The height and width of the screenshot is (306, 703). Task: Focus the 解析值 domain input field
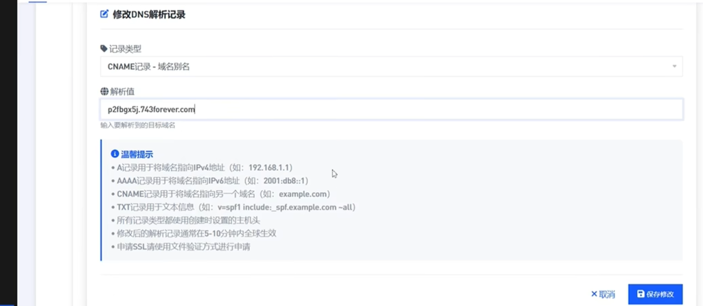pyautogui.click(x=391, y=109)
